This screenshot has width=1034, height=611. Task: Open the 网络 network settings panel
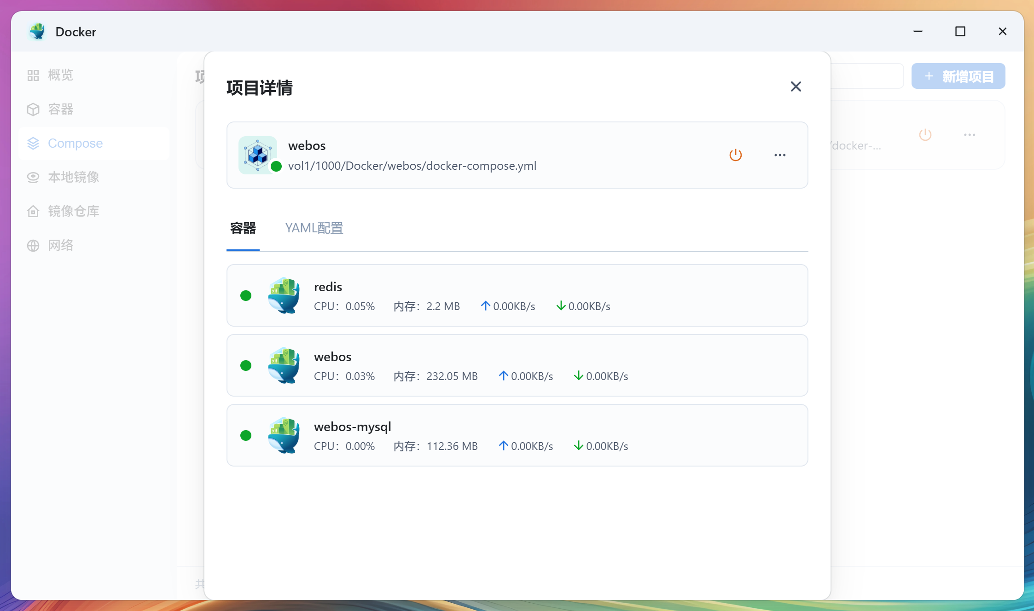click(61, 245)
